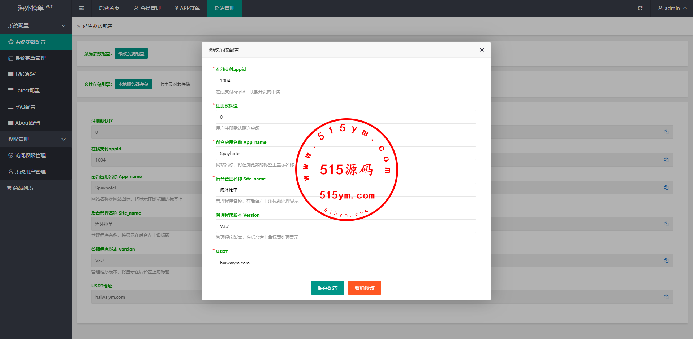The width and height of the screenshot is (693, 339).
Task: Click copy icon beside 管理程序版本 field
Action: pos(666,260)
